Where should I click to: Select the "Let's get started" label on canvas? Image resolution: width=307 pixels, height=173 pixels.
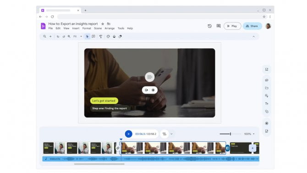[104, 101]
